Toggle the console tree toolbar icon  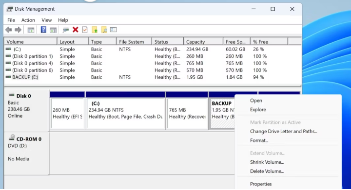pos(31,30)
